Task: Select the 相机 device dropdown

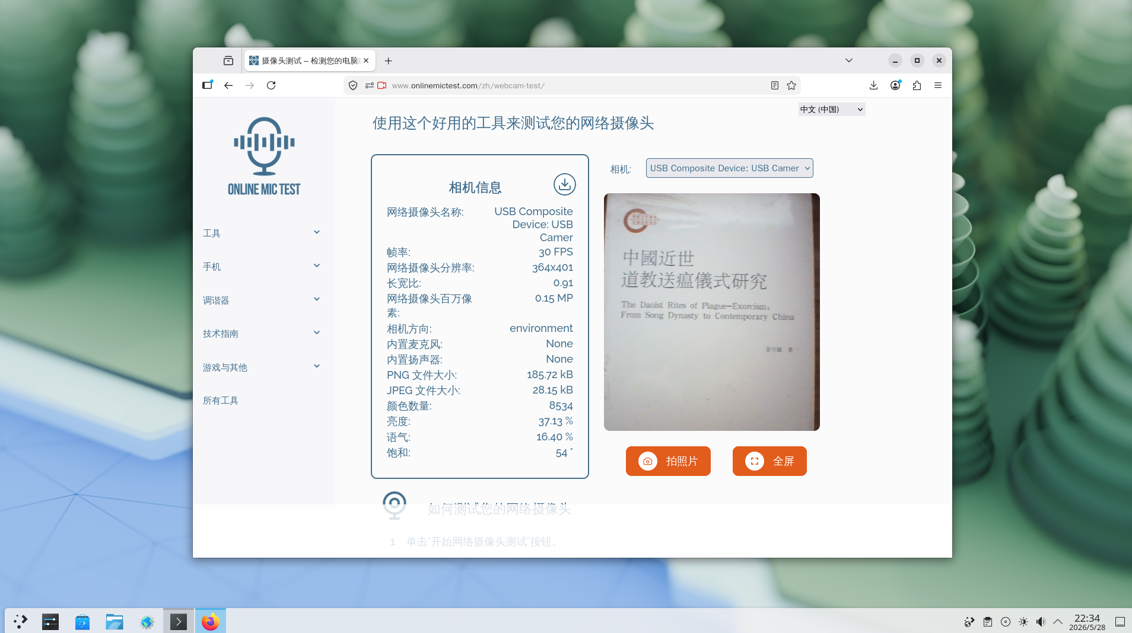Action: point(729,168)
